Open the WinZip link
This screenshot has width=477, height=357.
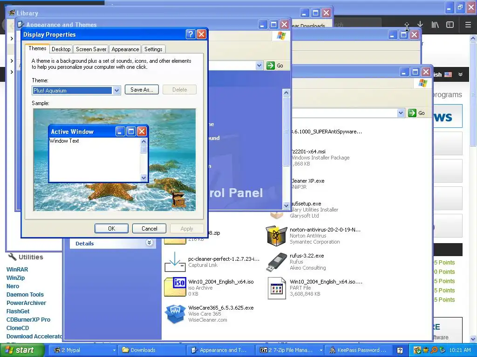(15, 278)
